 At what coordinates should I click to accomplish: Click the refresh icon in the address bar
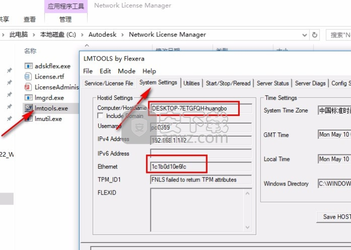pyautogui.click(x=314, y=35)
